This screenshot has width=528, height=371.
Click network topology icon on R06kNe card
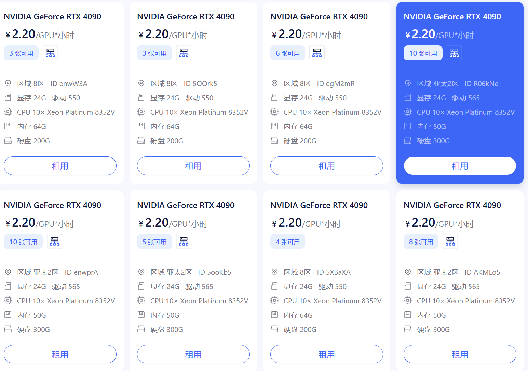(x=454, y=53)
